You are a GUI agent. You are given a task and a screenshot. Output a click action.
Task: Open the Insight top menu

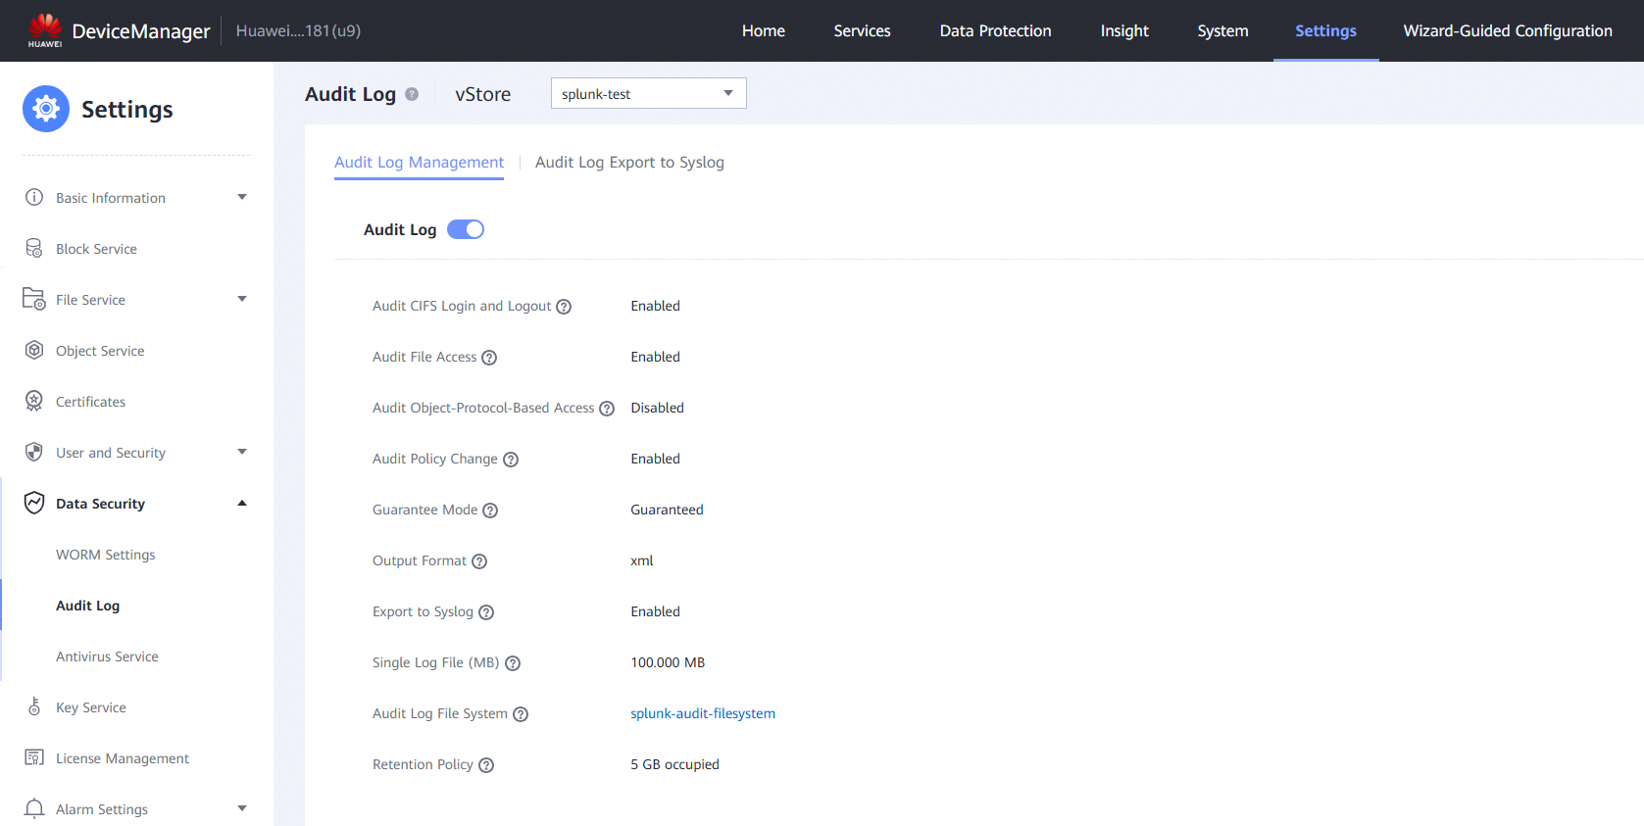click(x=1124, y=30)
